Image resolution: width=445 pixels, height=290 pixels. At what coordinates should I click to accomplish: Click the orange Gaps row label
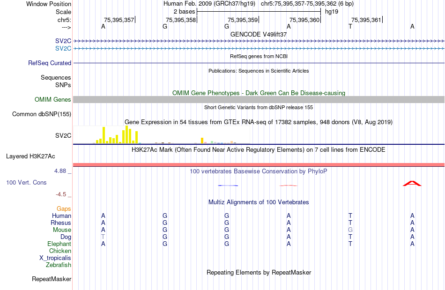pyautogui.click(x=64, y=209)
